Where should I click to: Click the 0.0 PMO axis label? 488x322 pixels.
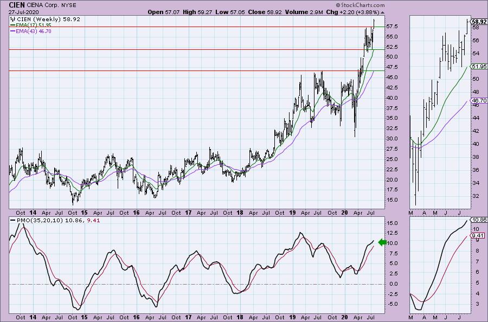[393, 284]
